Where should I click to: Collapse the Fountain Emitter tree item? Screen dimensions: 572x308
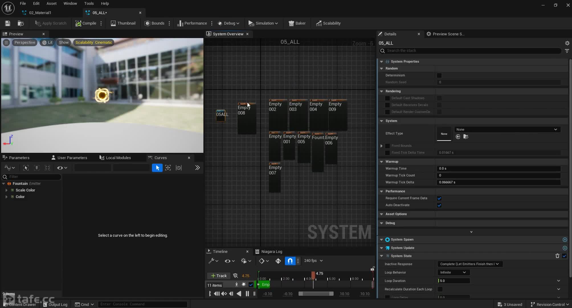tap(3, 184)
